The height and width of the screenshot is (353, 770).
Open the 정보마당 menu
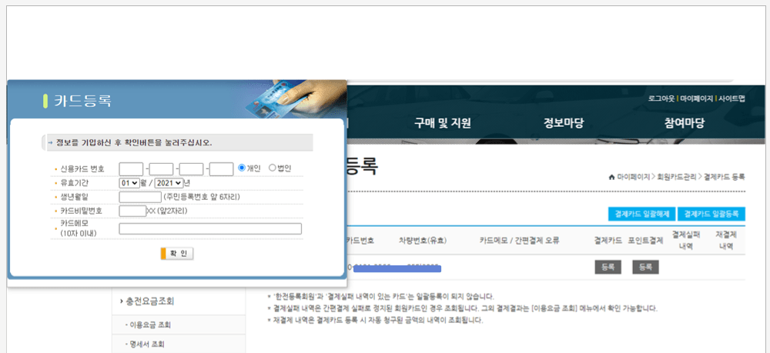point(564,124)
